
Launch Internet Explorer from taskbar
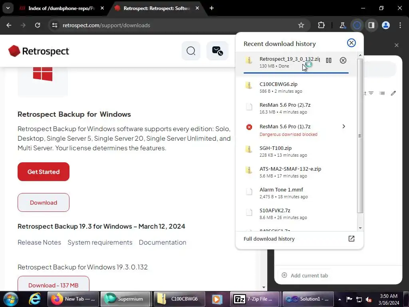[x=34, y=299]
